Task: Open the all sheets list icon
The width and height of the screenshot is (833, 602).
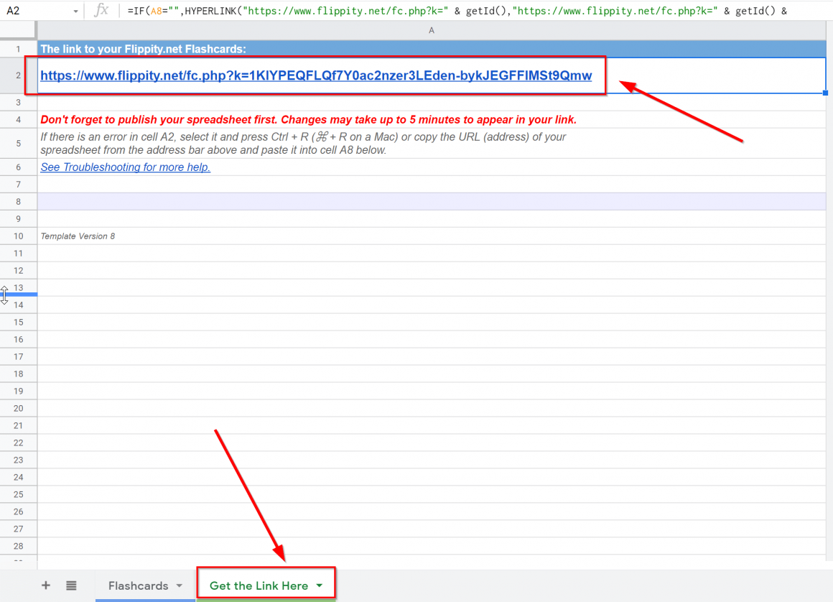Action: 71,585
